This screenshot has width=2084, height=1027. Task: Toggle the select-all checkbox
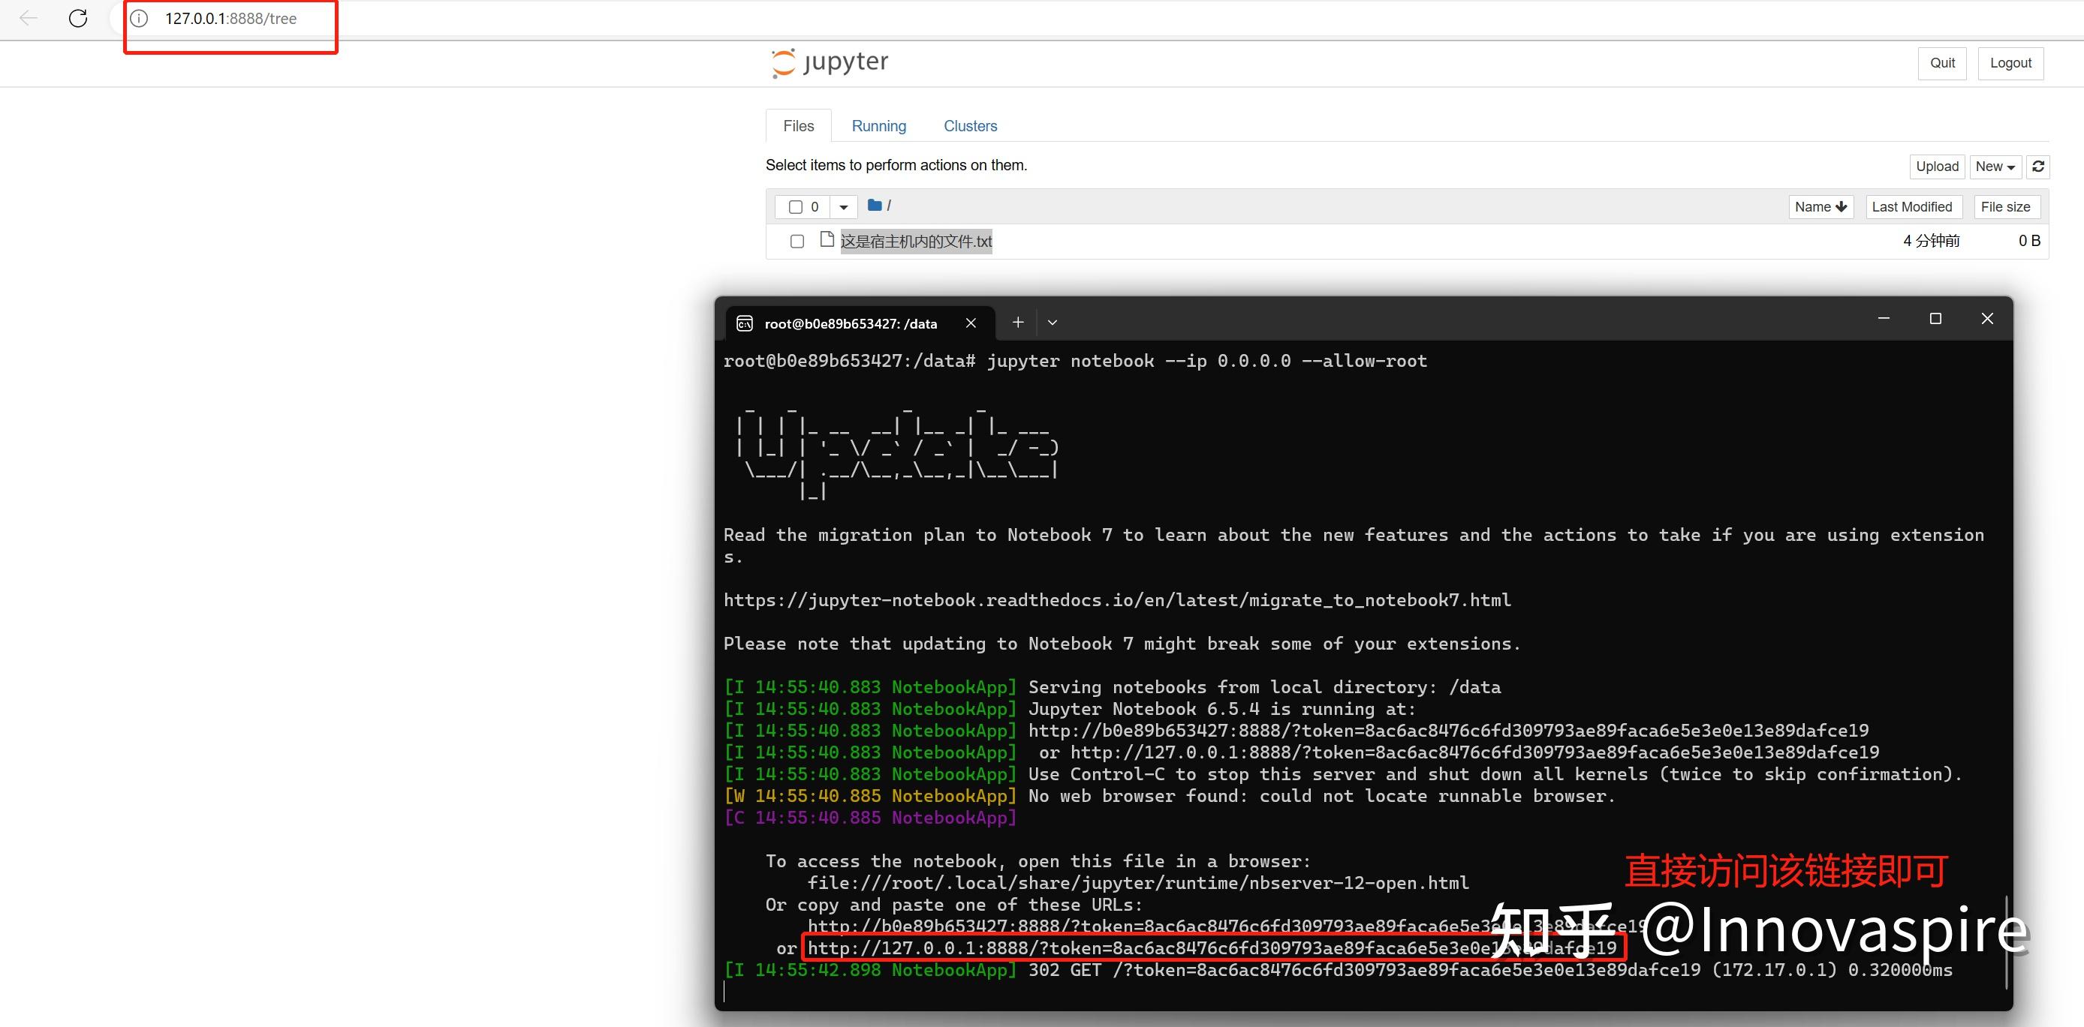coord(795,207)
